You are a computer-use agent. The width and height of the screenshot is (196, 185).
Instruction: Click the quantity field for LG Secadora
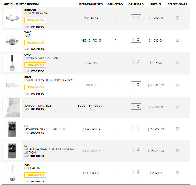point(134,150)
